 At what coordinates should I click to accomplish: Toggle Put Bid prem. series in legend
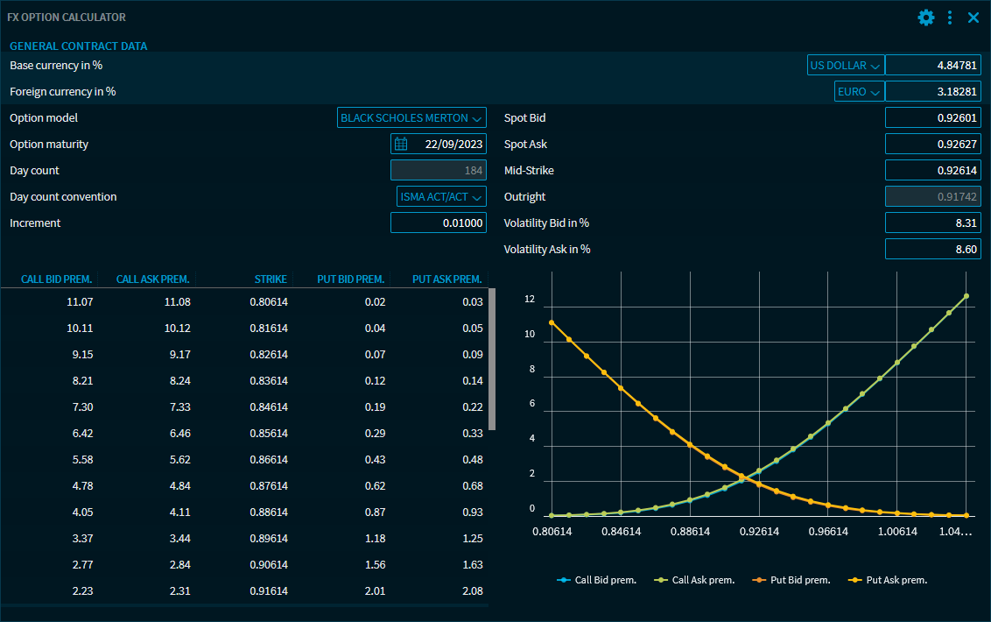(792, 580)
